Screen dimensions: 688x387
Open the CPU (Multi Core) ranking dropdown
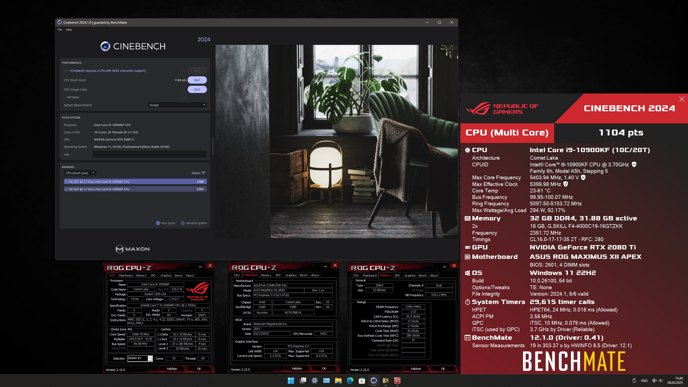(x=80, y=173)
